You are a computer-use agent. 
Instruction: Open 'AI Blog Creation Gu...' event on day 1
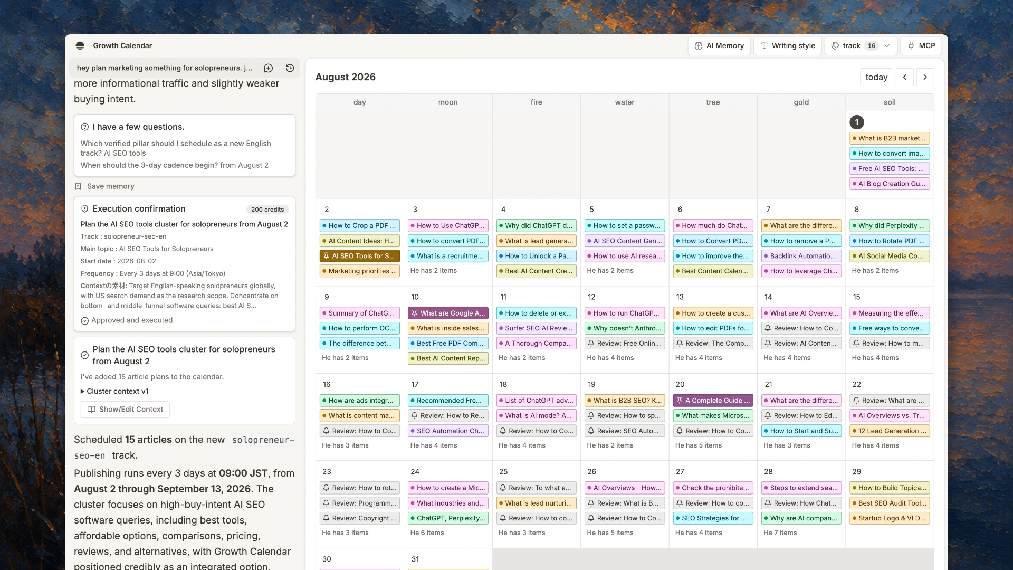click(x=890, y=184)
